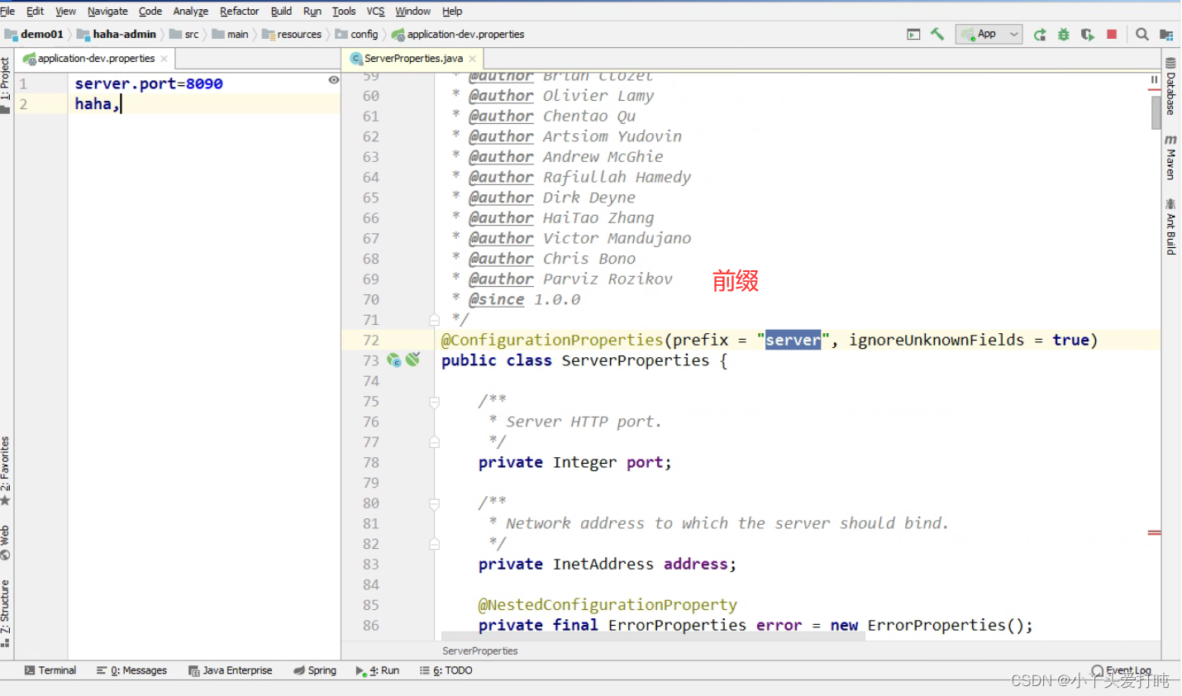
Task: Open the Analyze menu
Action: pyautogui.click(x=191, y=11)
